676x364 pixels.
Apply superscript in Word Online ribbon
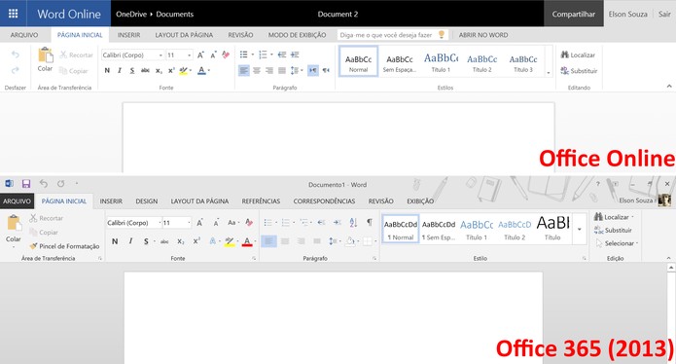point(171,70)
